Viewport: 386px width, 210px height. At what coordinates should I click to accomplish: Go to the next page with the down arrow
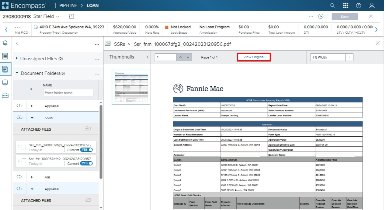pyautogui.click(x=188, y=57)
